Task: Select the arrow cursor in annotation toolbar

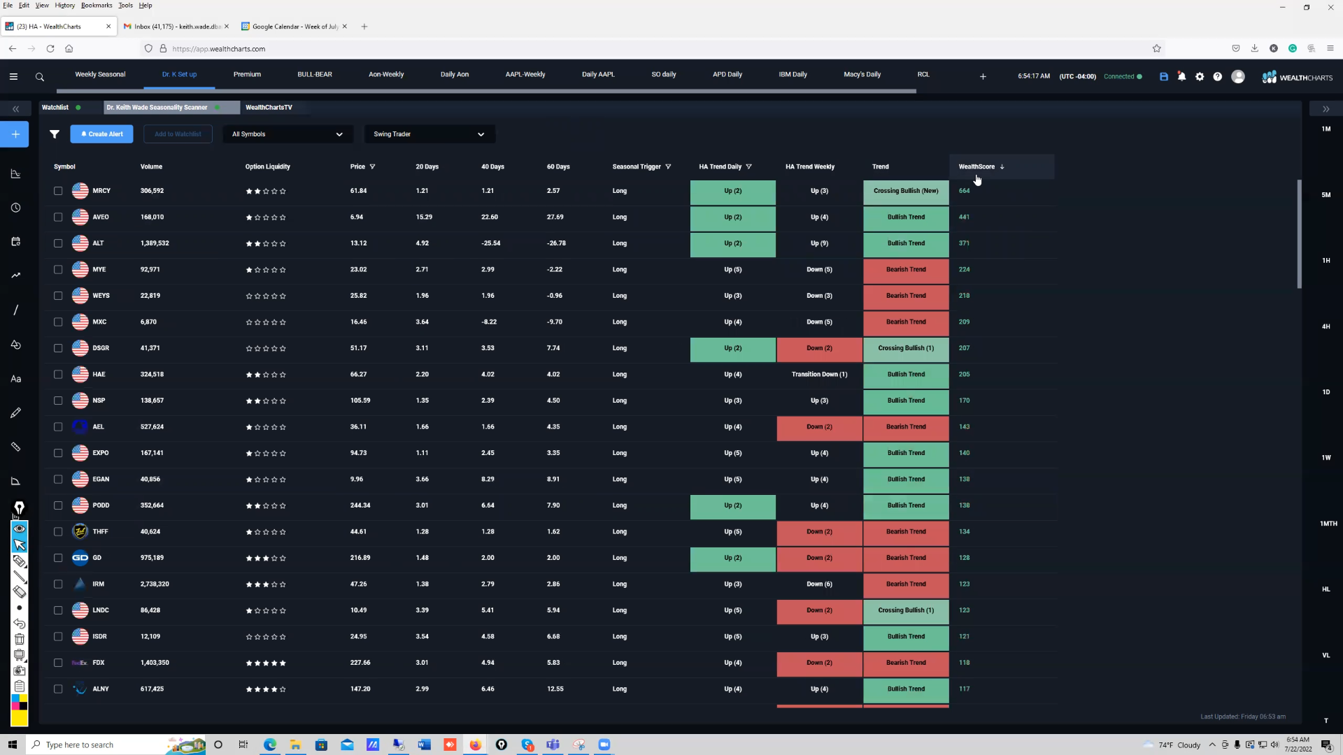Action: pos(20,545)
